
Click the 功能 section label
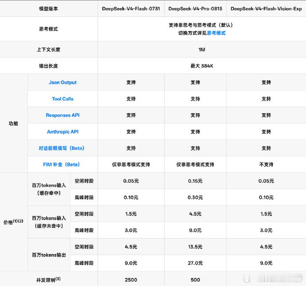[x=13, y=124]
